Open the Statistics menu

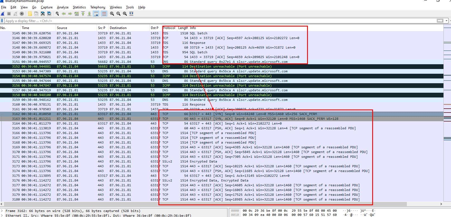[x=79, y=7]
